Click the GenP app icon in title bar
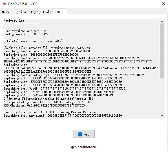This screenshot has height=152, width=168. tap(5, 4)
